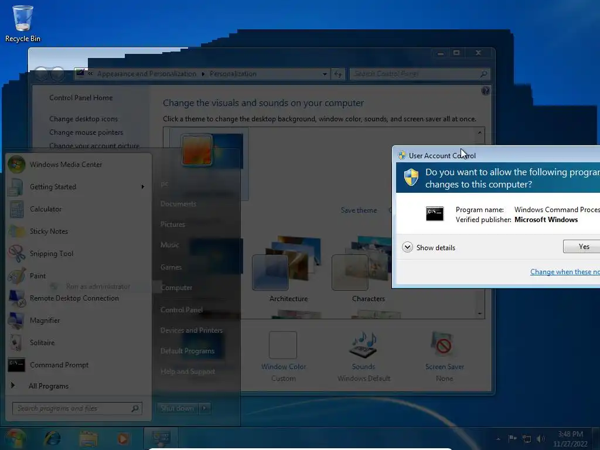The width and height of the screenshot is (600, 450).
Task: Open Paint via its palette icon
Action: 16,276
